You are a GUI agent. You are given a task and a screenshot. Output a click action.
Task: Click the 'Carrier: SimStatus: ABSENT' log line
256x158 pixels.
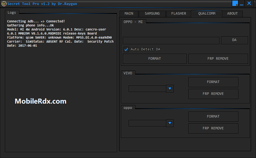click(x=60, y=42)
